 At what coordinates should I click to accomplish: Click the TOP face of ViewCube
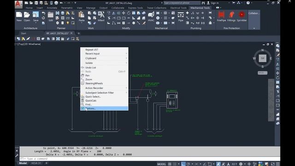(262, 58)
